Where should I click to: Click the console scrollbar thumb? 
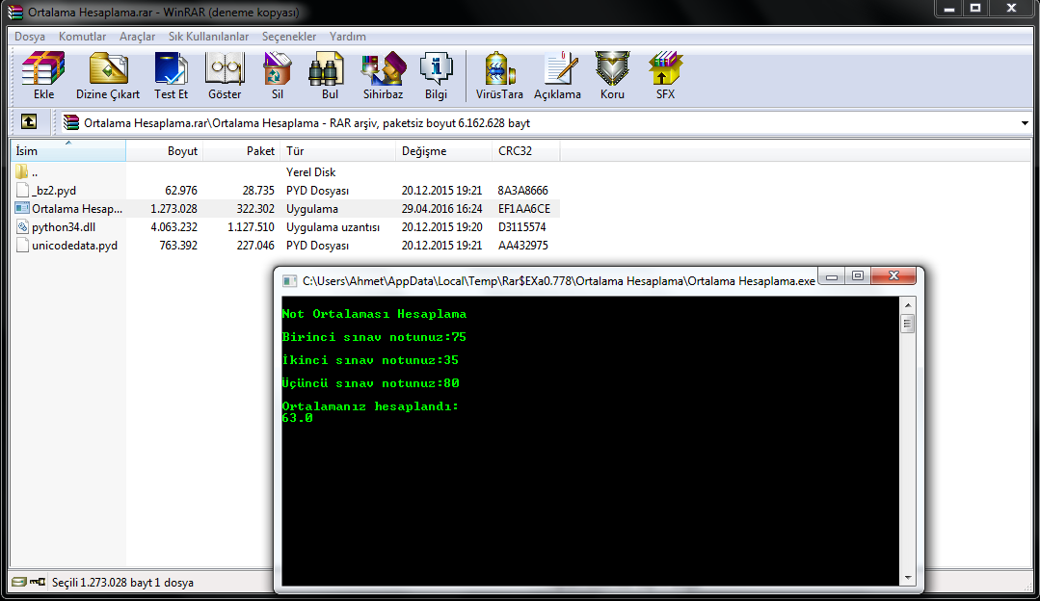pyautogui.click(x=908, y=324)
